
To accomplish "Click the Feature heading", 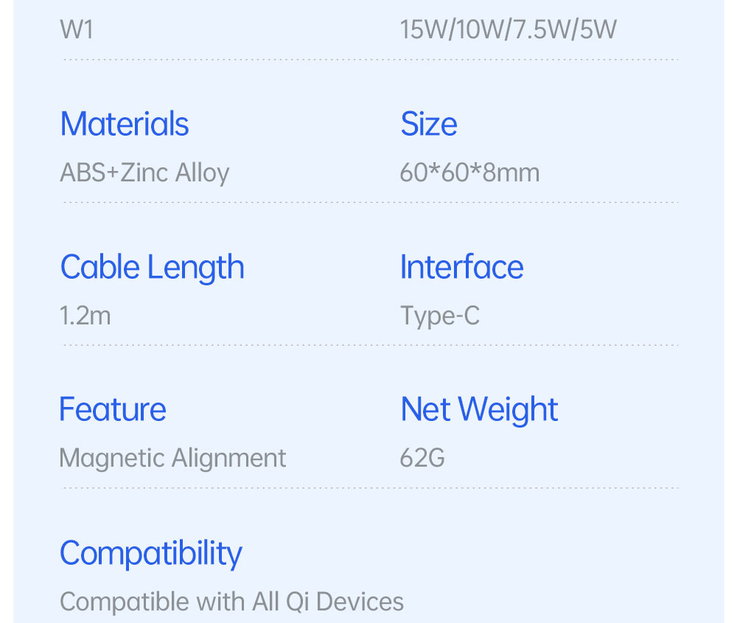I will point(113,409).
